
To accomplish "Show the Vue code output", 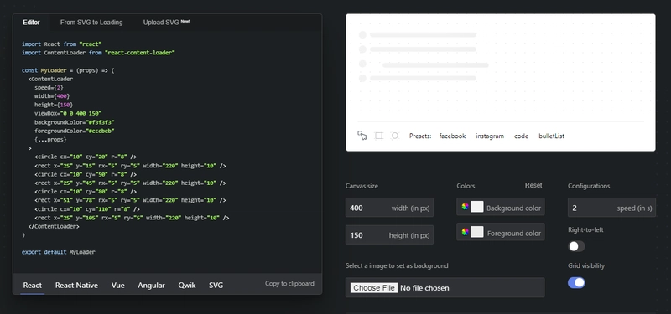I will [117, 286].
